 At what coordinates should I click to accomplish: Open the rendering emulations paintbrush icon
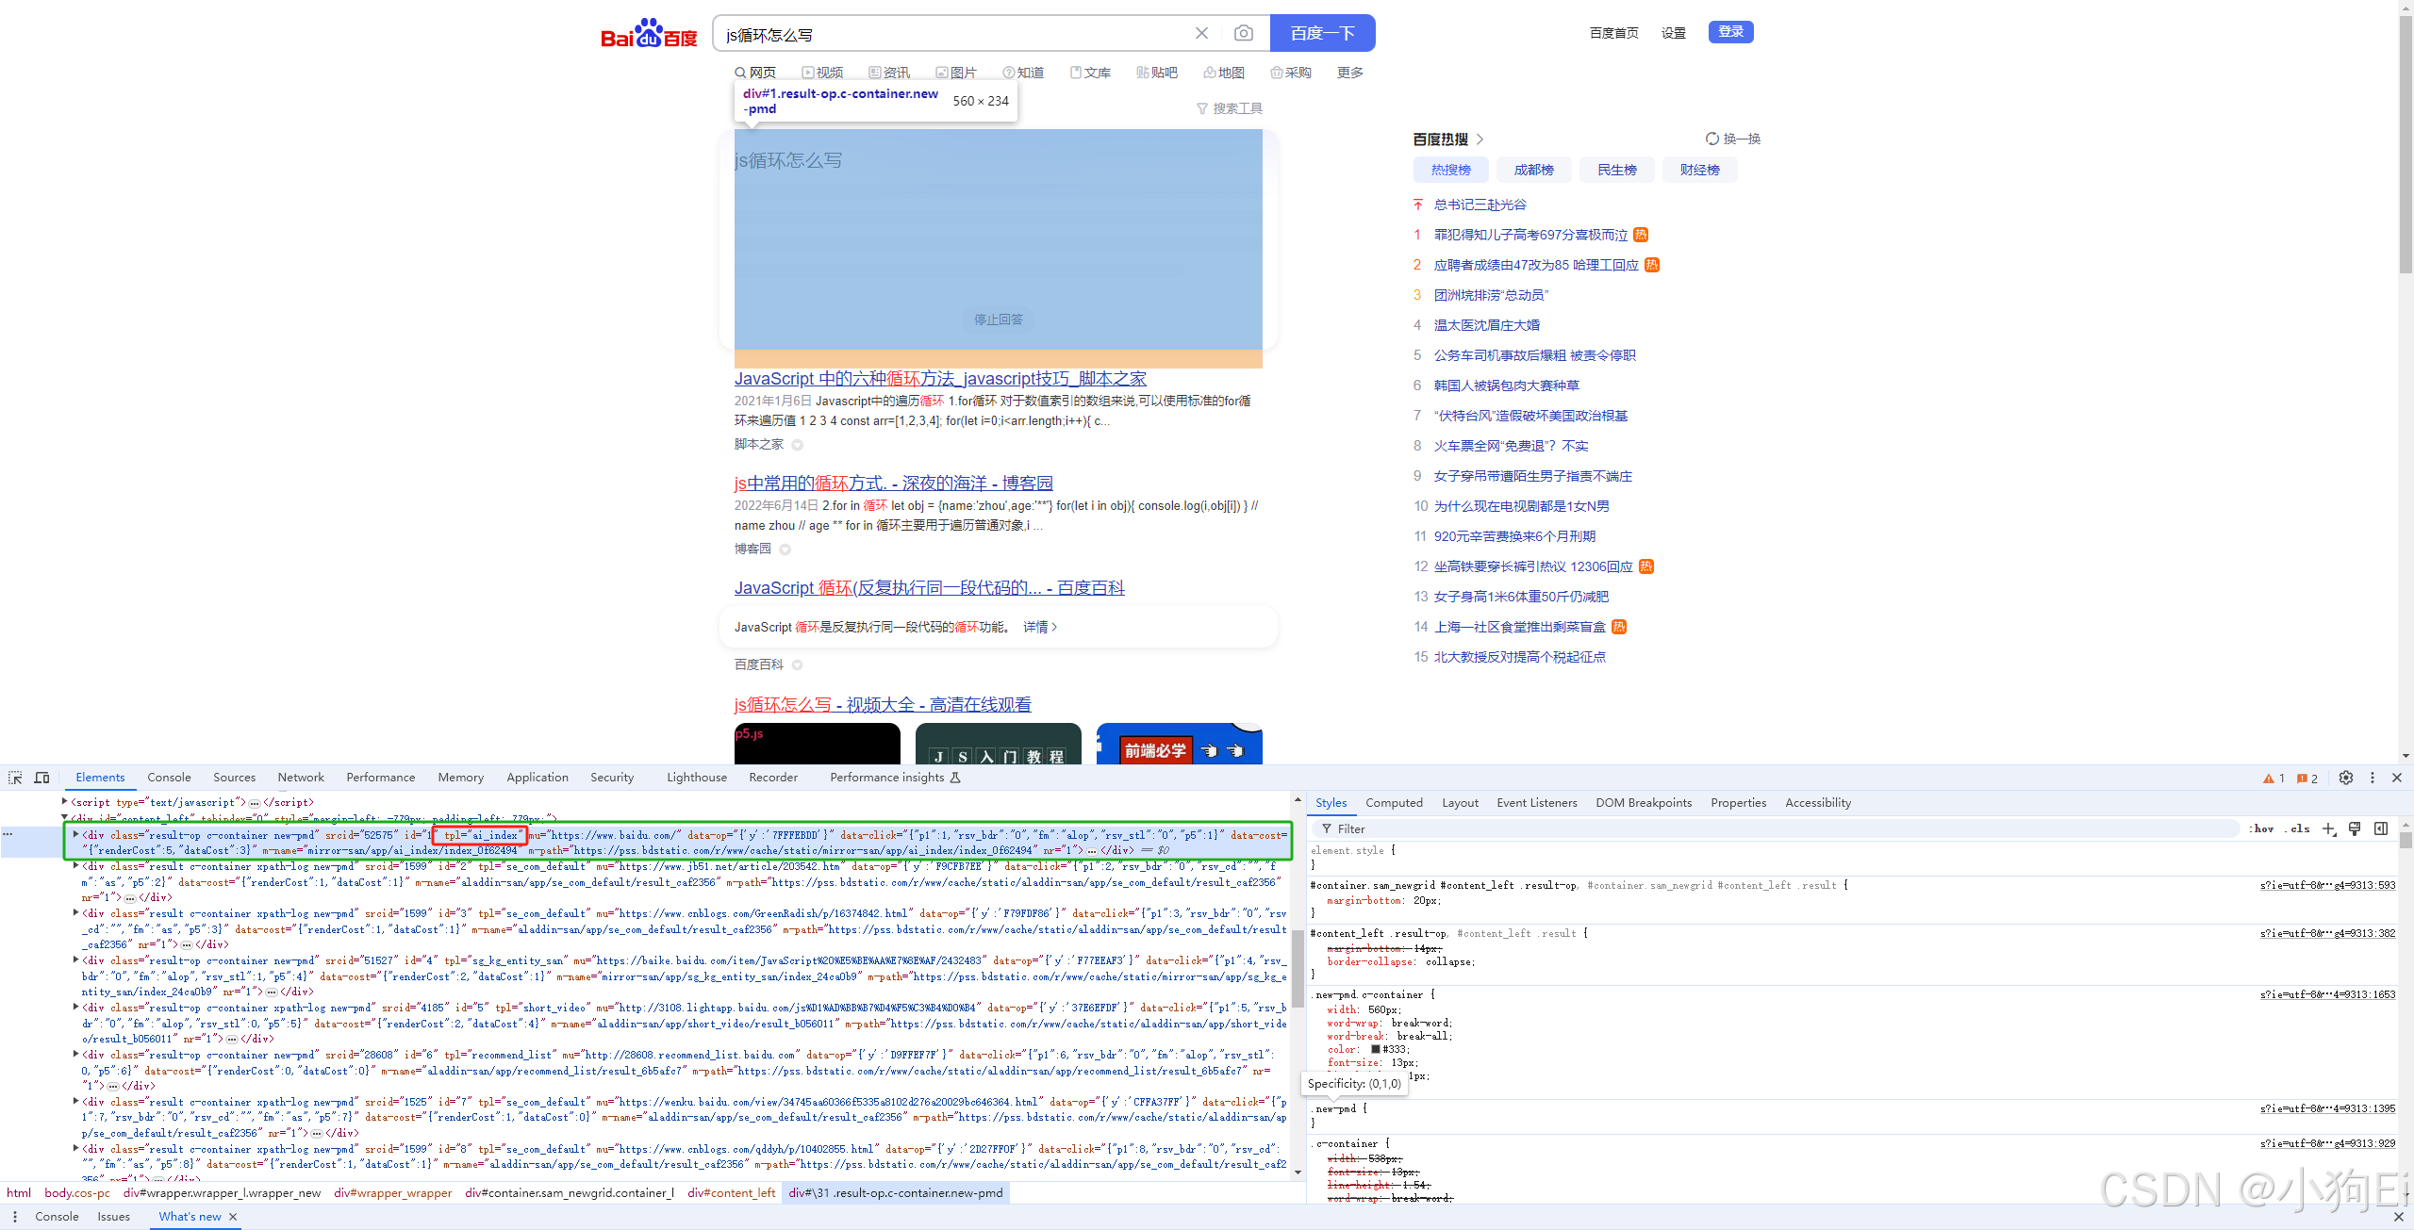(x=2355, y=828)
